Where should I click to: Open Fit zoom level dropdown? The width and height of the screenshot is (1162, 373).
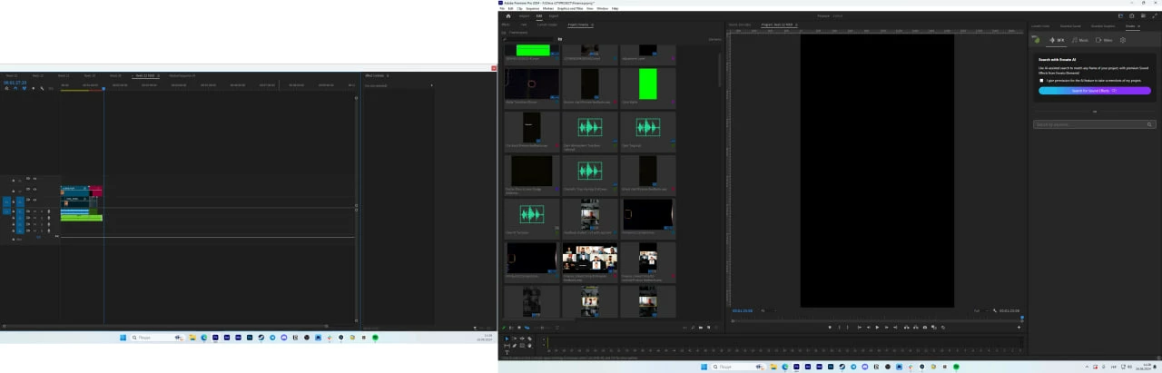[x=768, y=310]
